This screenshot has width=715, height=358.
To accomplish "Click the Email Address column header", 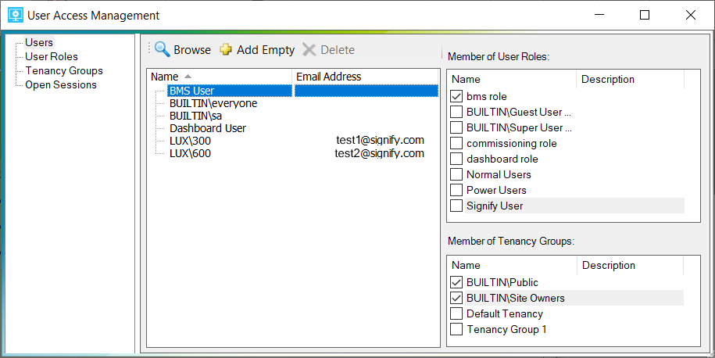I will (328, 77).
